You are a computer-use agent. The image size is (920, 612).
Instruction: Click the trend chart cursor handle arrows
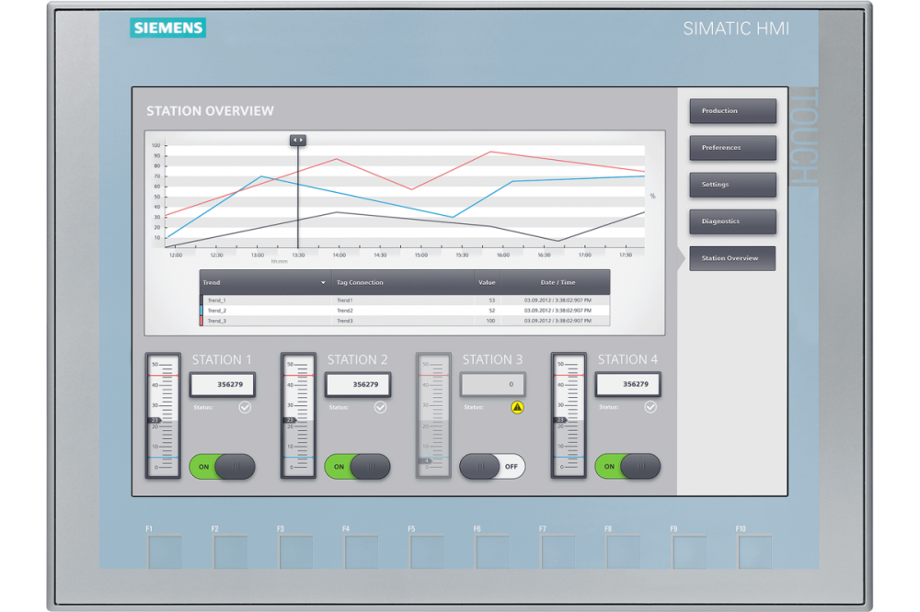tap(297, 141)
